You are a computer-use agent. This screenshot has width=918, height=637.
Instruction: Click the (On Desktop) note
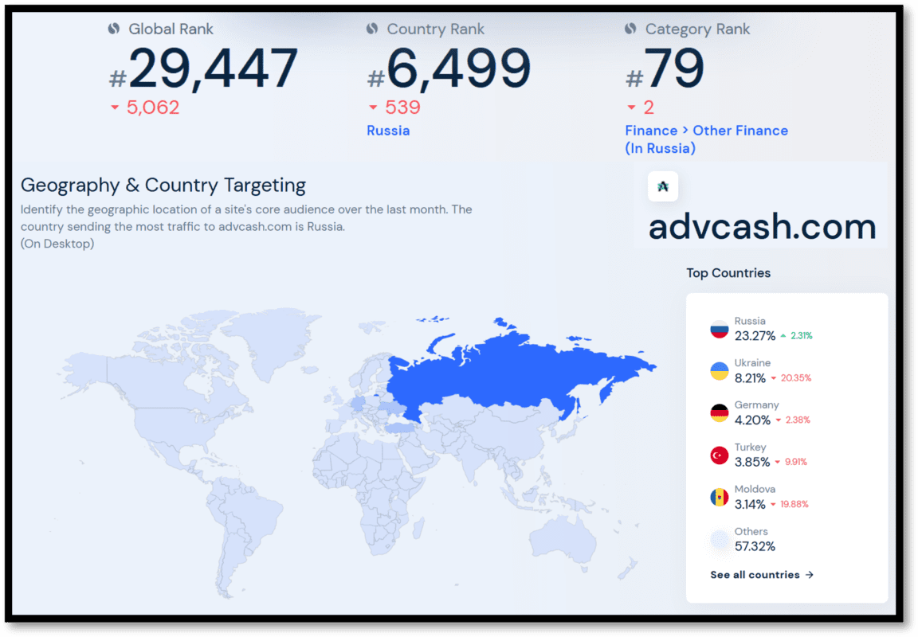[x=57, y=244]
